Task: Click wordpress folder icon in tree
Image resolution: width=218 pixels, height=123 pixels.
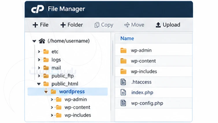Action: [x=53, y=92]
